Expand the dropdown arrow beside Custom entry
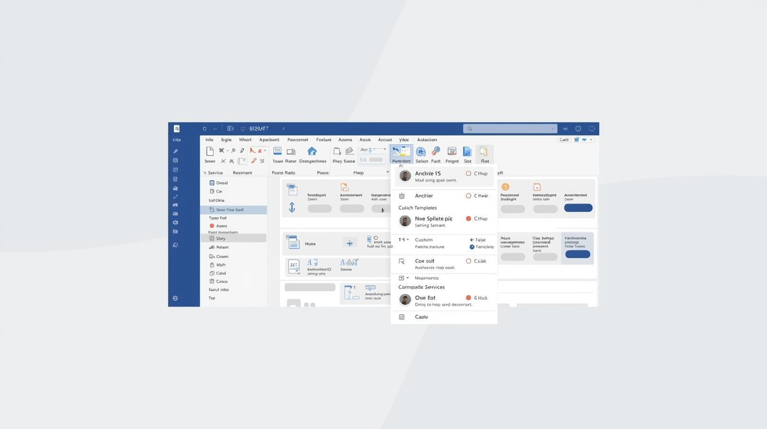This screenshot has width=767, height=429. pyautogui.click(x=408, y=240)
